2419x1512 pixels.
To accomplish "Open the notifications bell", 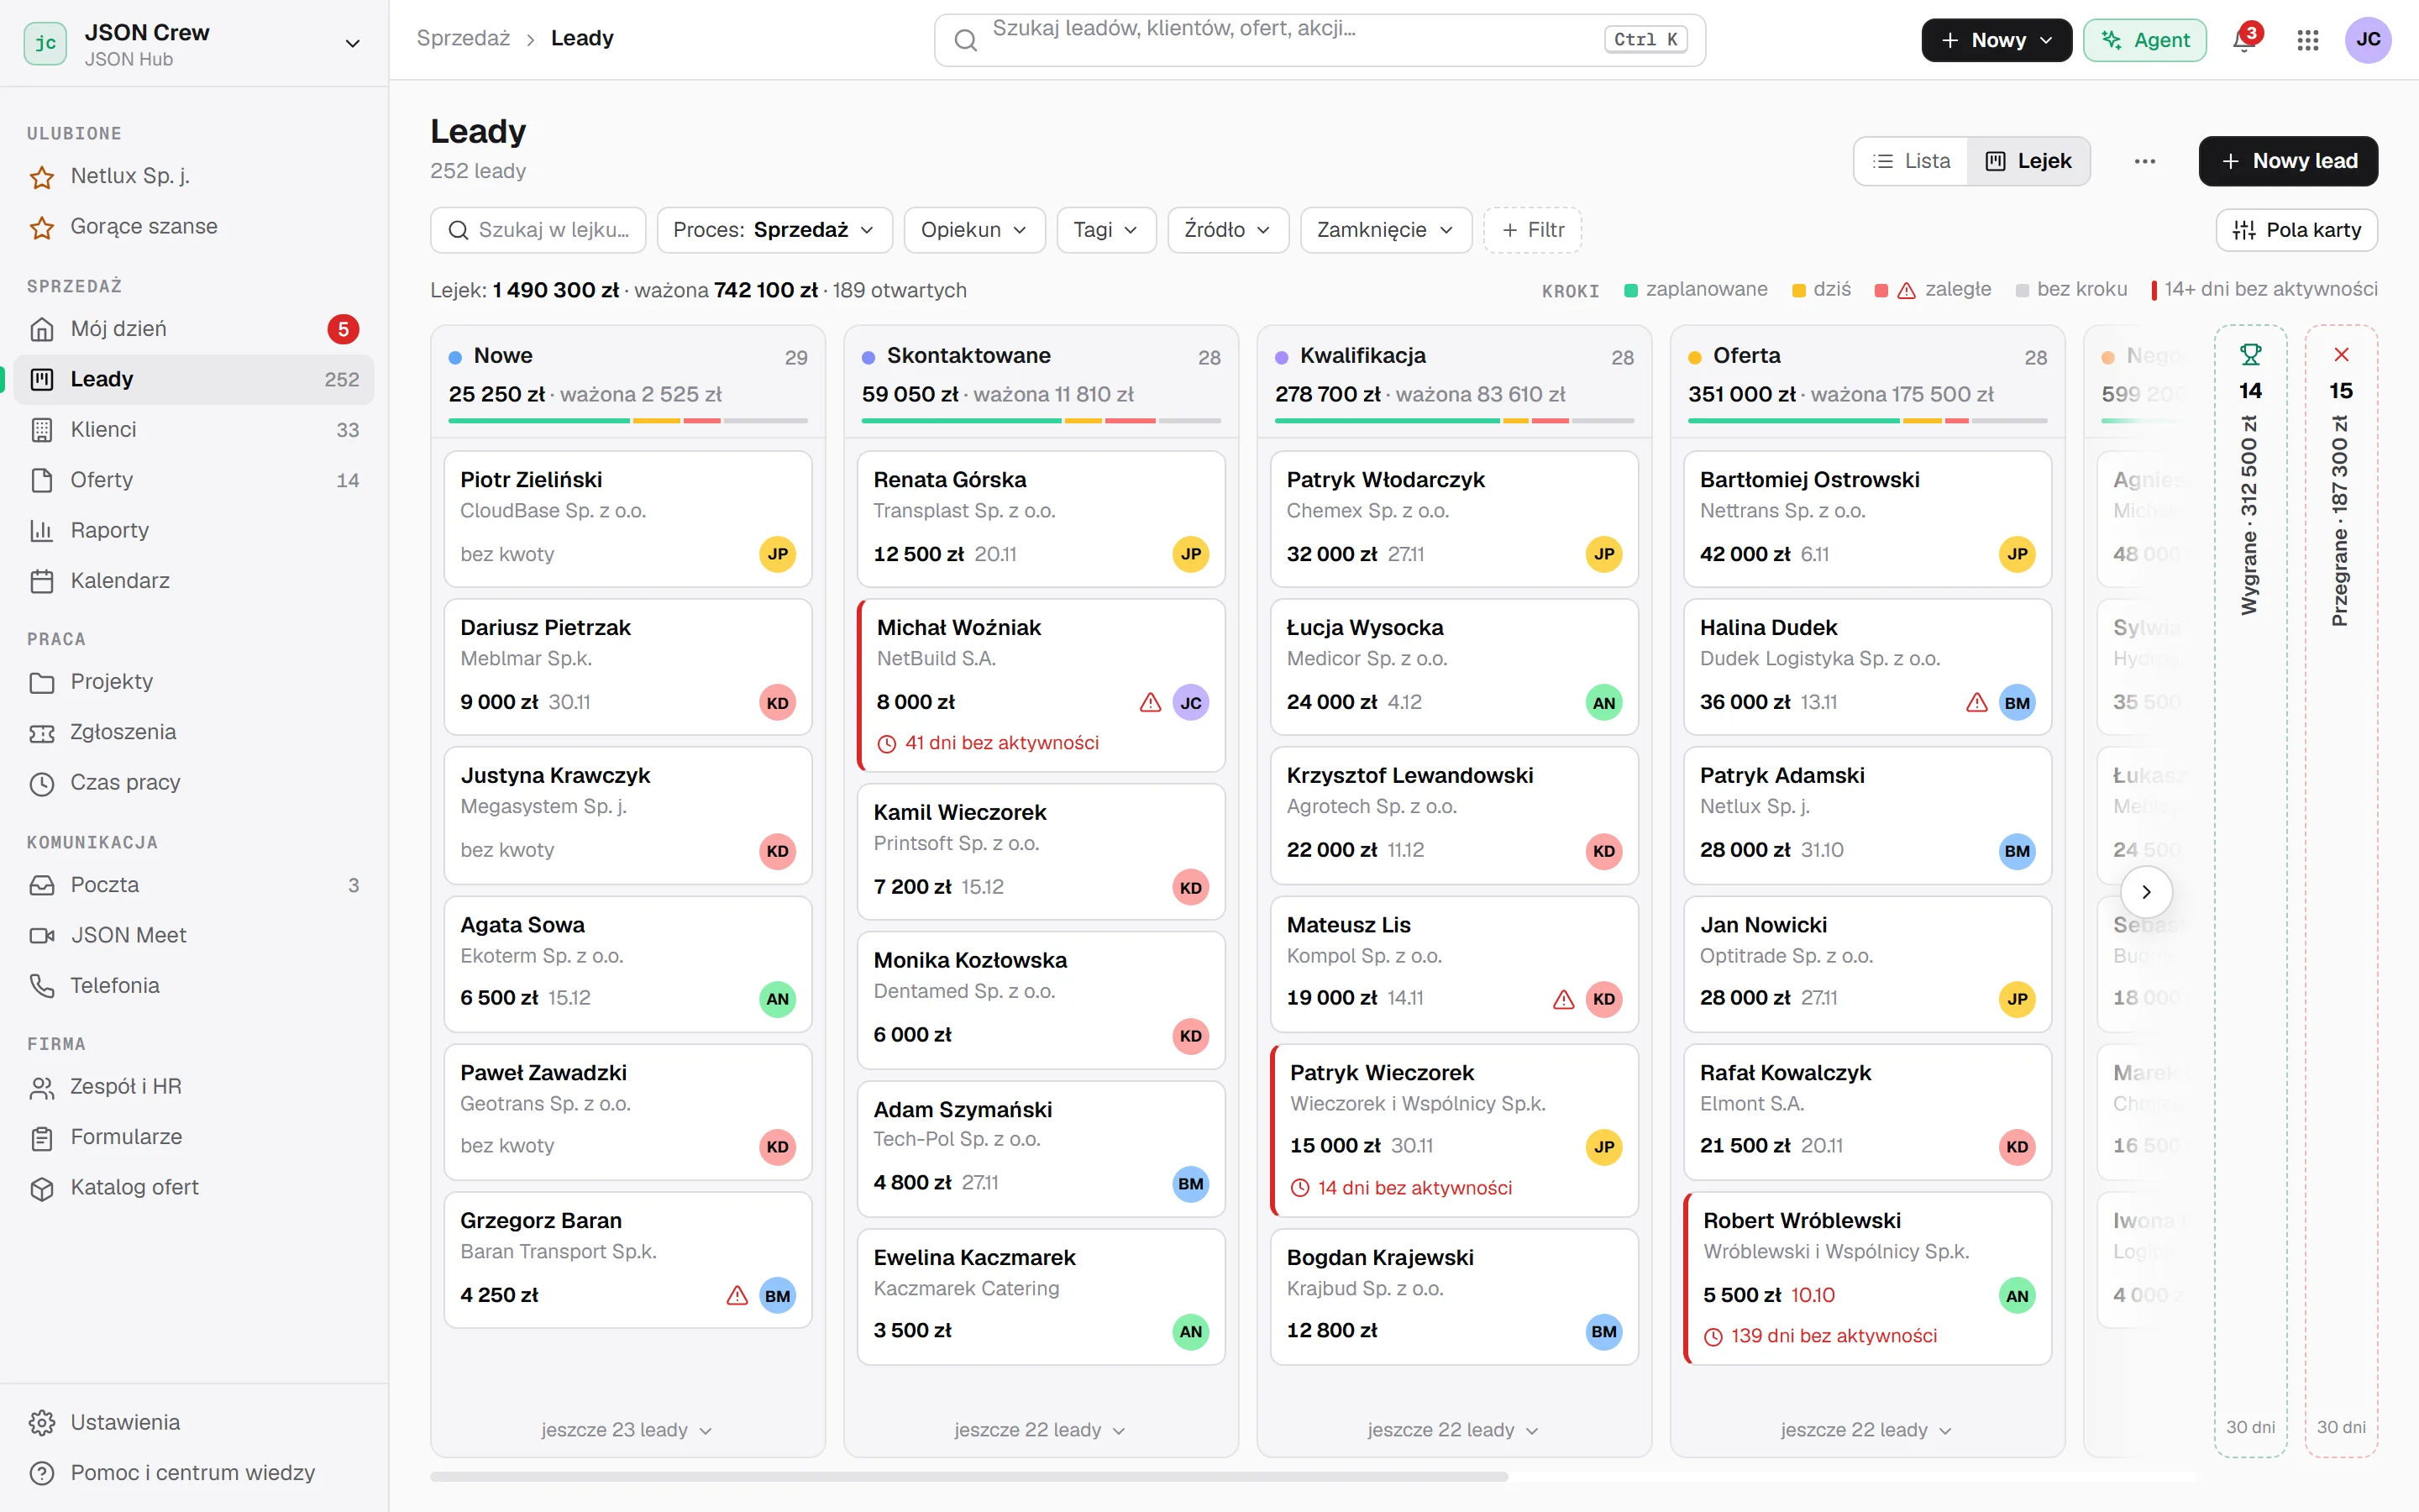I will 2243,40.
